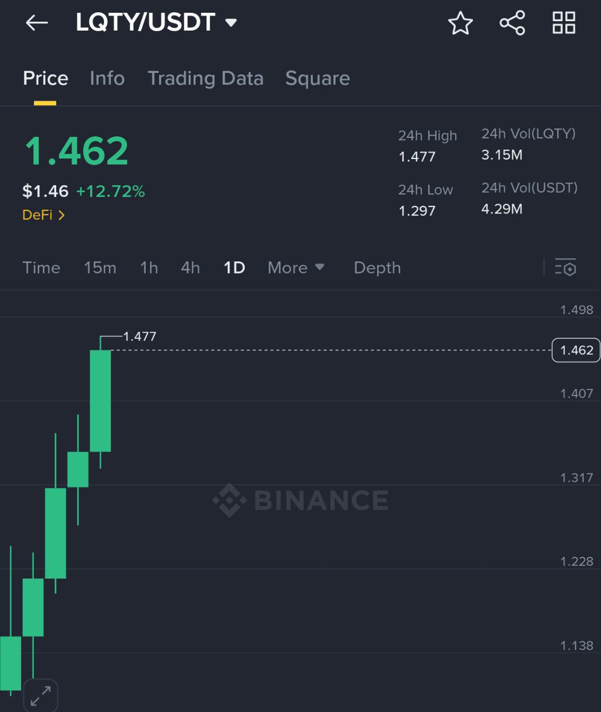Open the four-squares grid icon
This screenshot has width=601, height=712.
564,23
